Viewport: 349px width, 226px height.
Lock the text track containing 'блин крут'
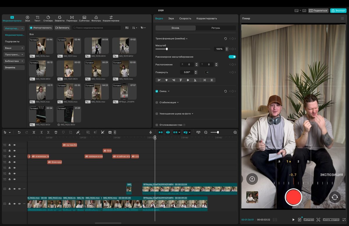click(10, 162)
